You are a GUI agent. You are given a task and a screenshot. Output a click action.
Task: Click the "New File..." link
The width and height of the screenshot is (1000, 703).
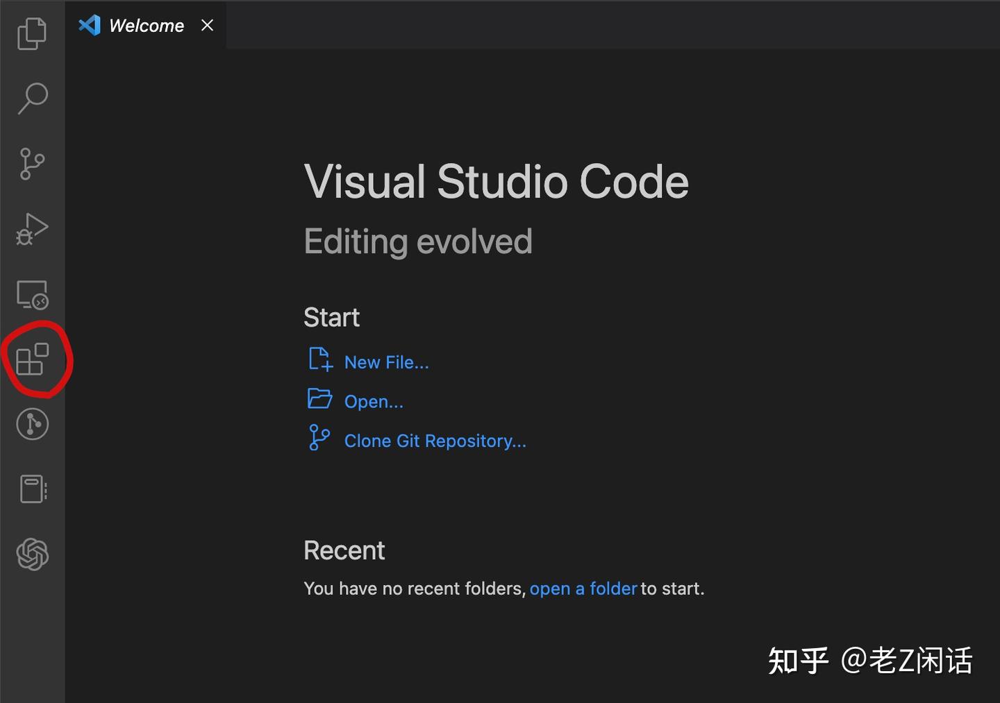tap(386, 362)
